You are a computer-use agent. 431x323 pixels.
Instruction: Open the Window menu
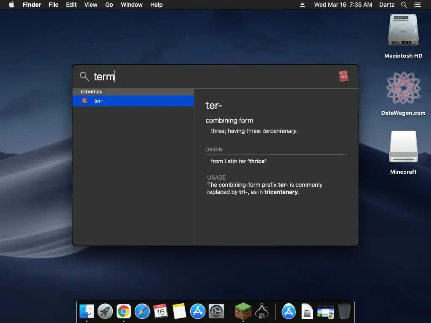tap(132, 5)
